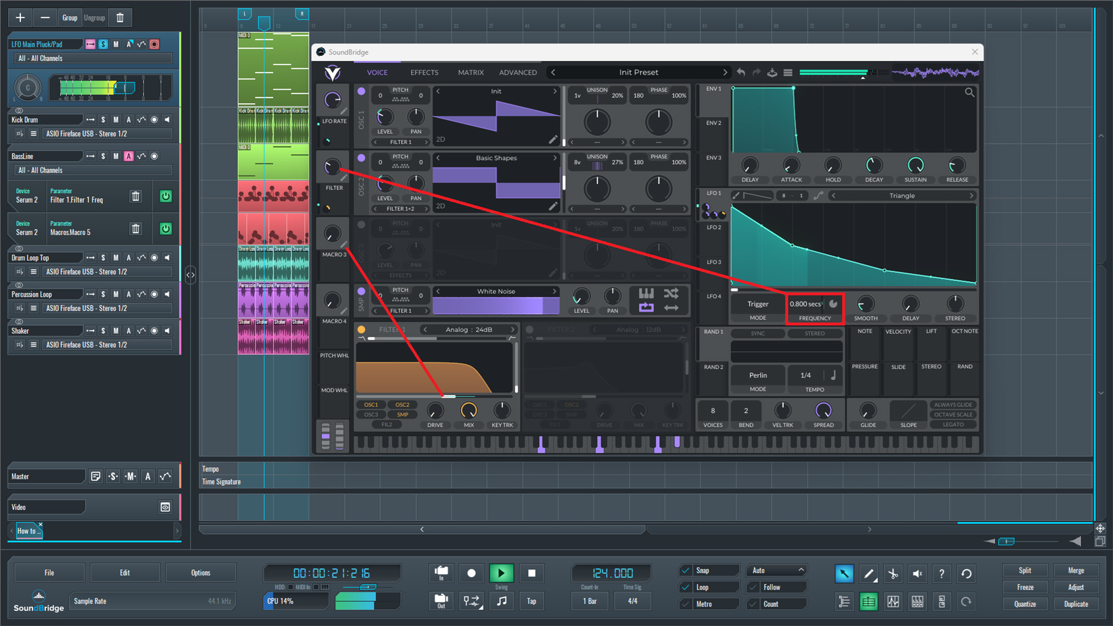The width and height of the screenshot is (1113, 626).
Task: Solo the Kick Drum track
Action: point(103,120)
